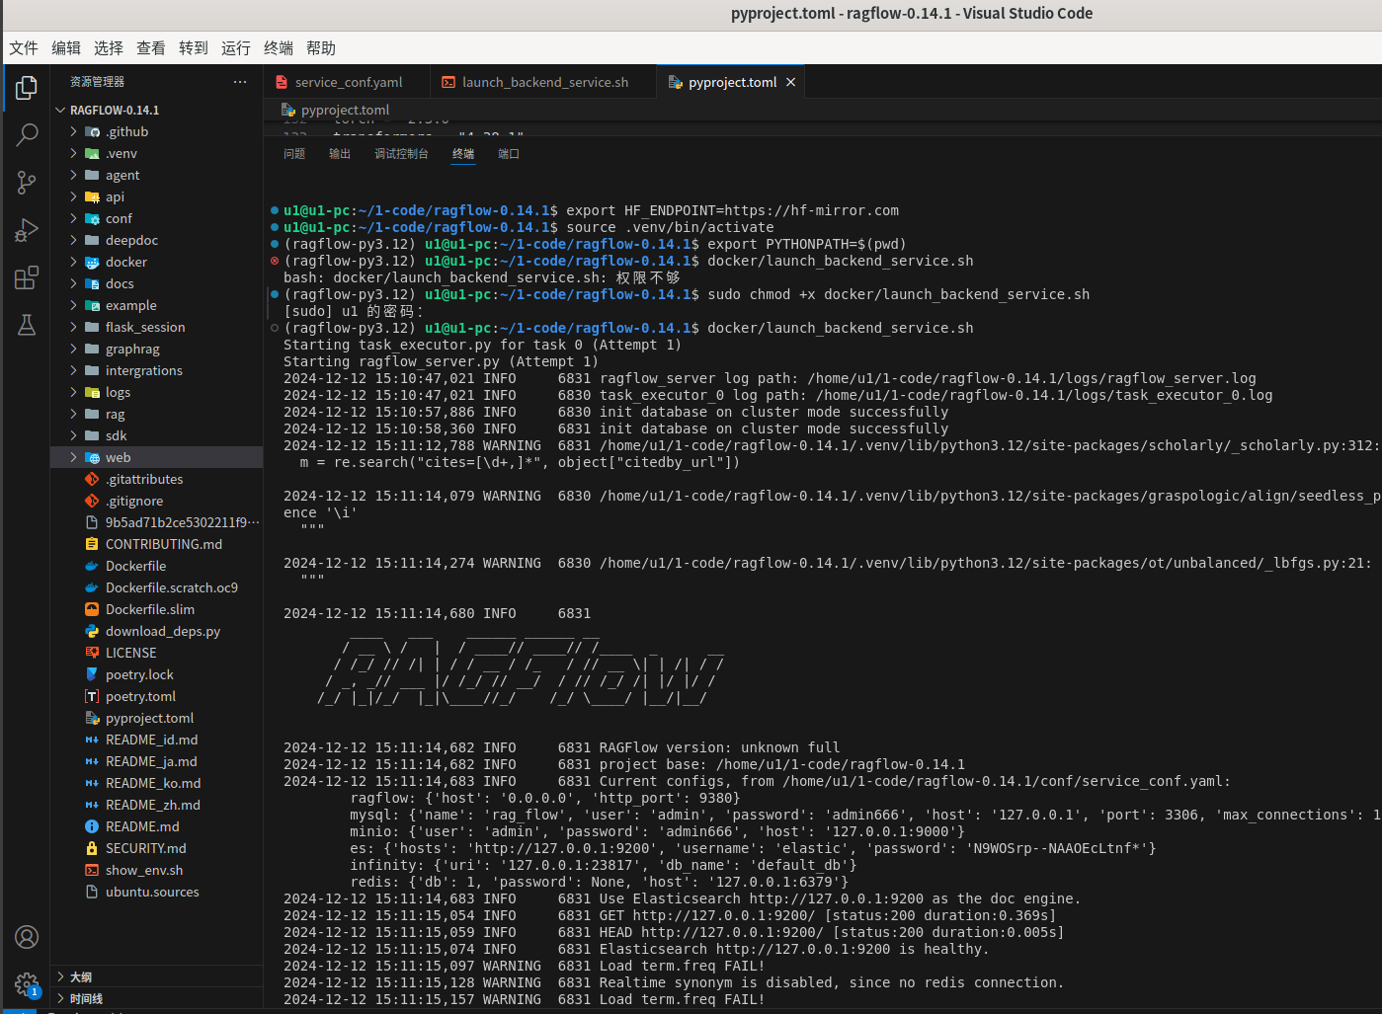Open the Search view icon
This screenshot has width=1382, height=1014.
(x=27, y=134)
